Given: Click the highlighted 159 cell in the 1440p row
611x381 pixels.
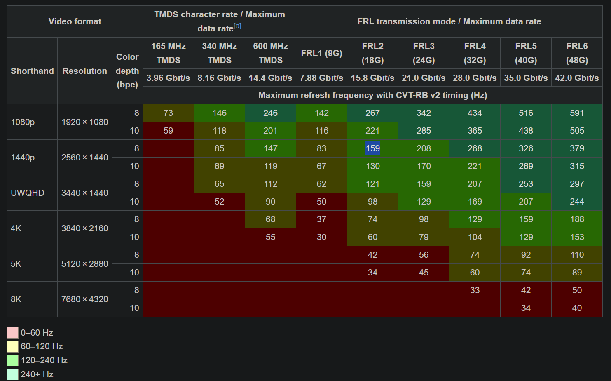Looking at the screenshot, I should 372,148.
